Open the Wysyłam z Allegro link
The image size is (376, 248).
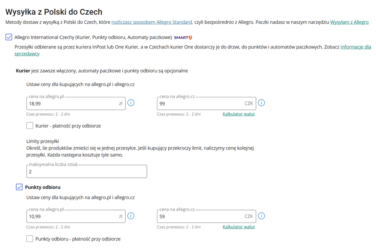pyautogui.click(x=349, y=22)
